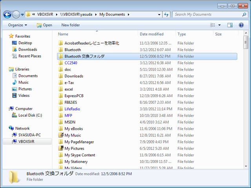Open Local Disk (C:)
This screenshot has width=251, height=188.
click(x=30, y=115)
